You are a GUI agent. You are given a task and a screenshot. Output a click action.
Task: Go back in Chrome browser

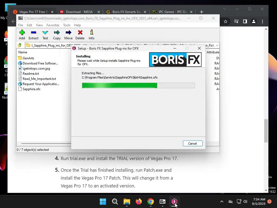(14, 22)
